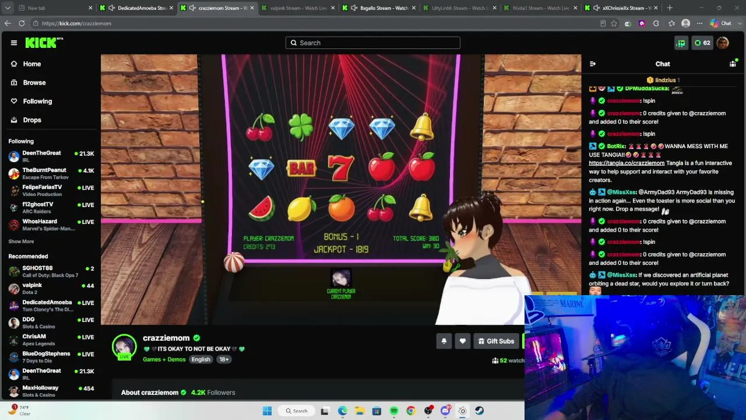Open DeenTheGreat channel in Following list
746x420 pixels.
[51, 157]
